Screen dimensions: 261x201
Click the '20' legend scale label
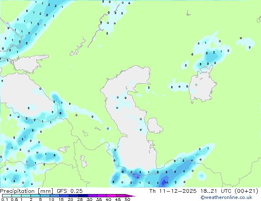[x=70, y=199]
